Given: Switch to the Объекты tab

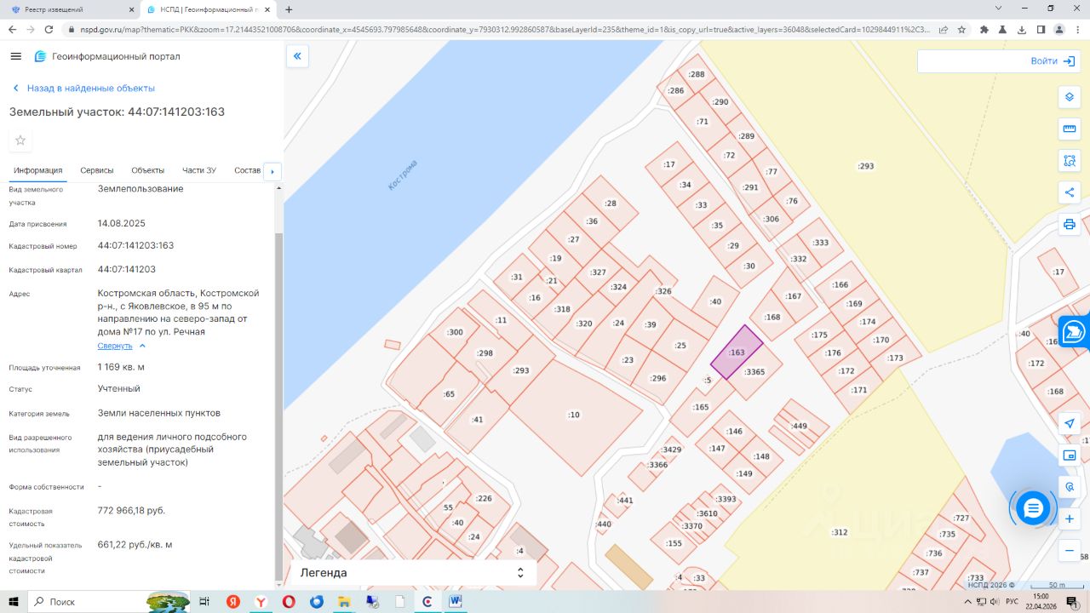Looking at the screenshot, I should point(148,170).
